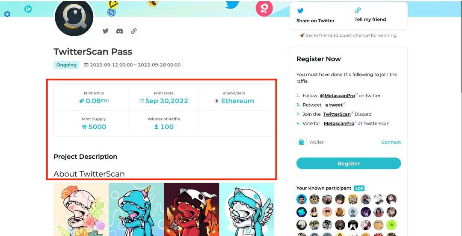Select the red devil NFT artwork thumbnail
Viewport: 462px width, 236px height.
(192, 209)
